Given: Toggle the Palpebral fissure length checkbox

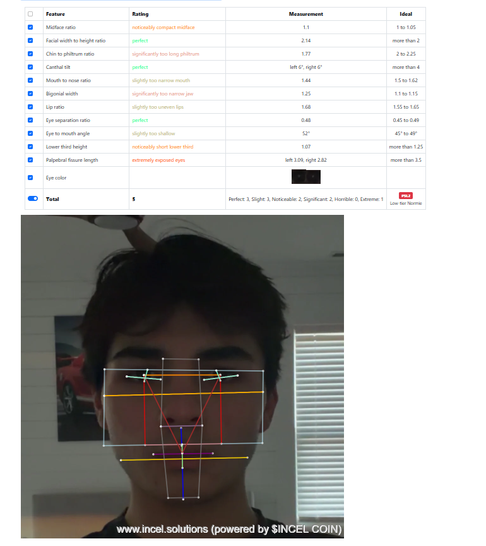Looking at the screenshot, I should (30, 160).
